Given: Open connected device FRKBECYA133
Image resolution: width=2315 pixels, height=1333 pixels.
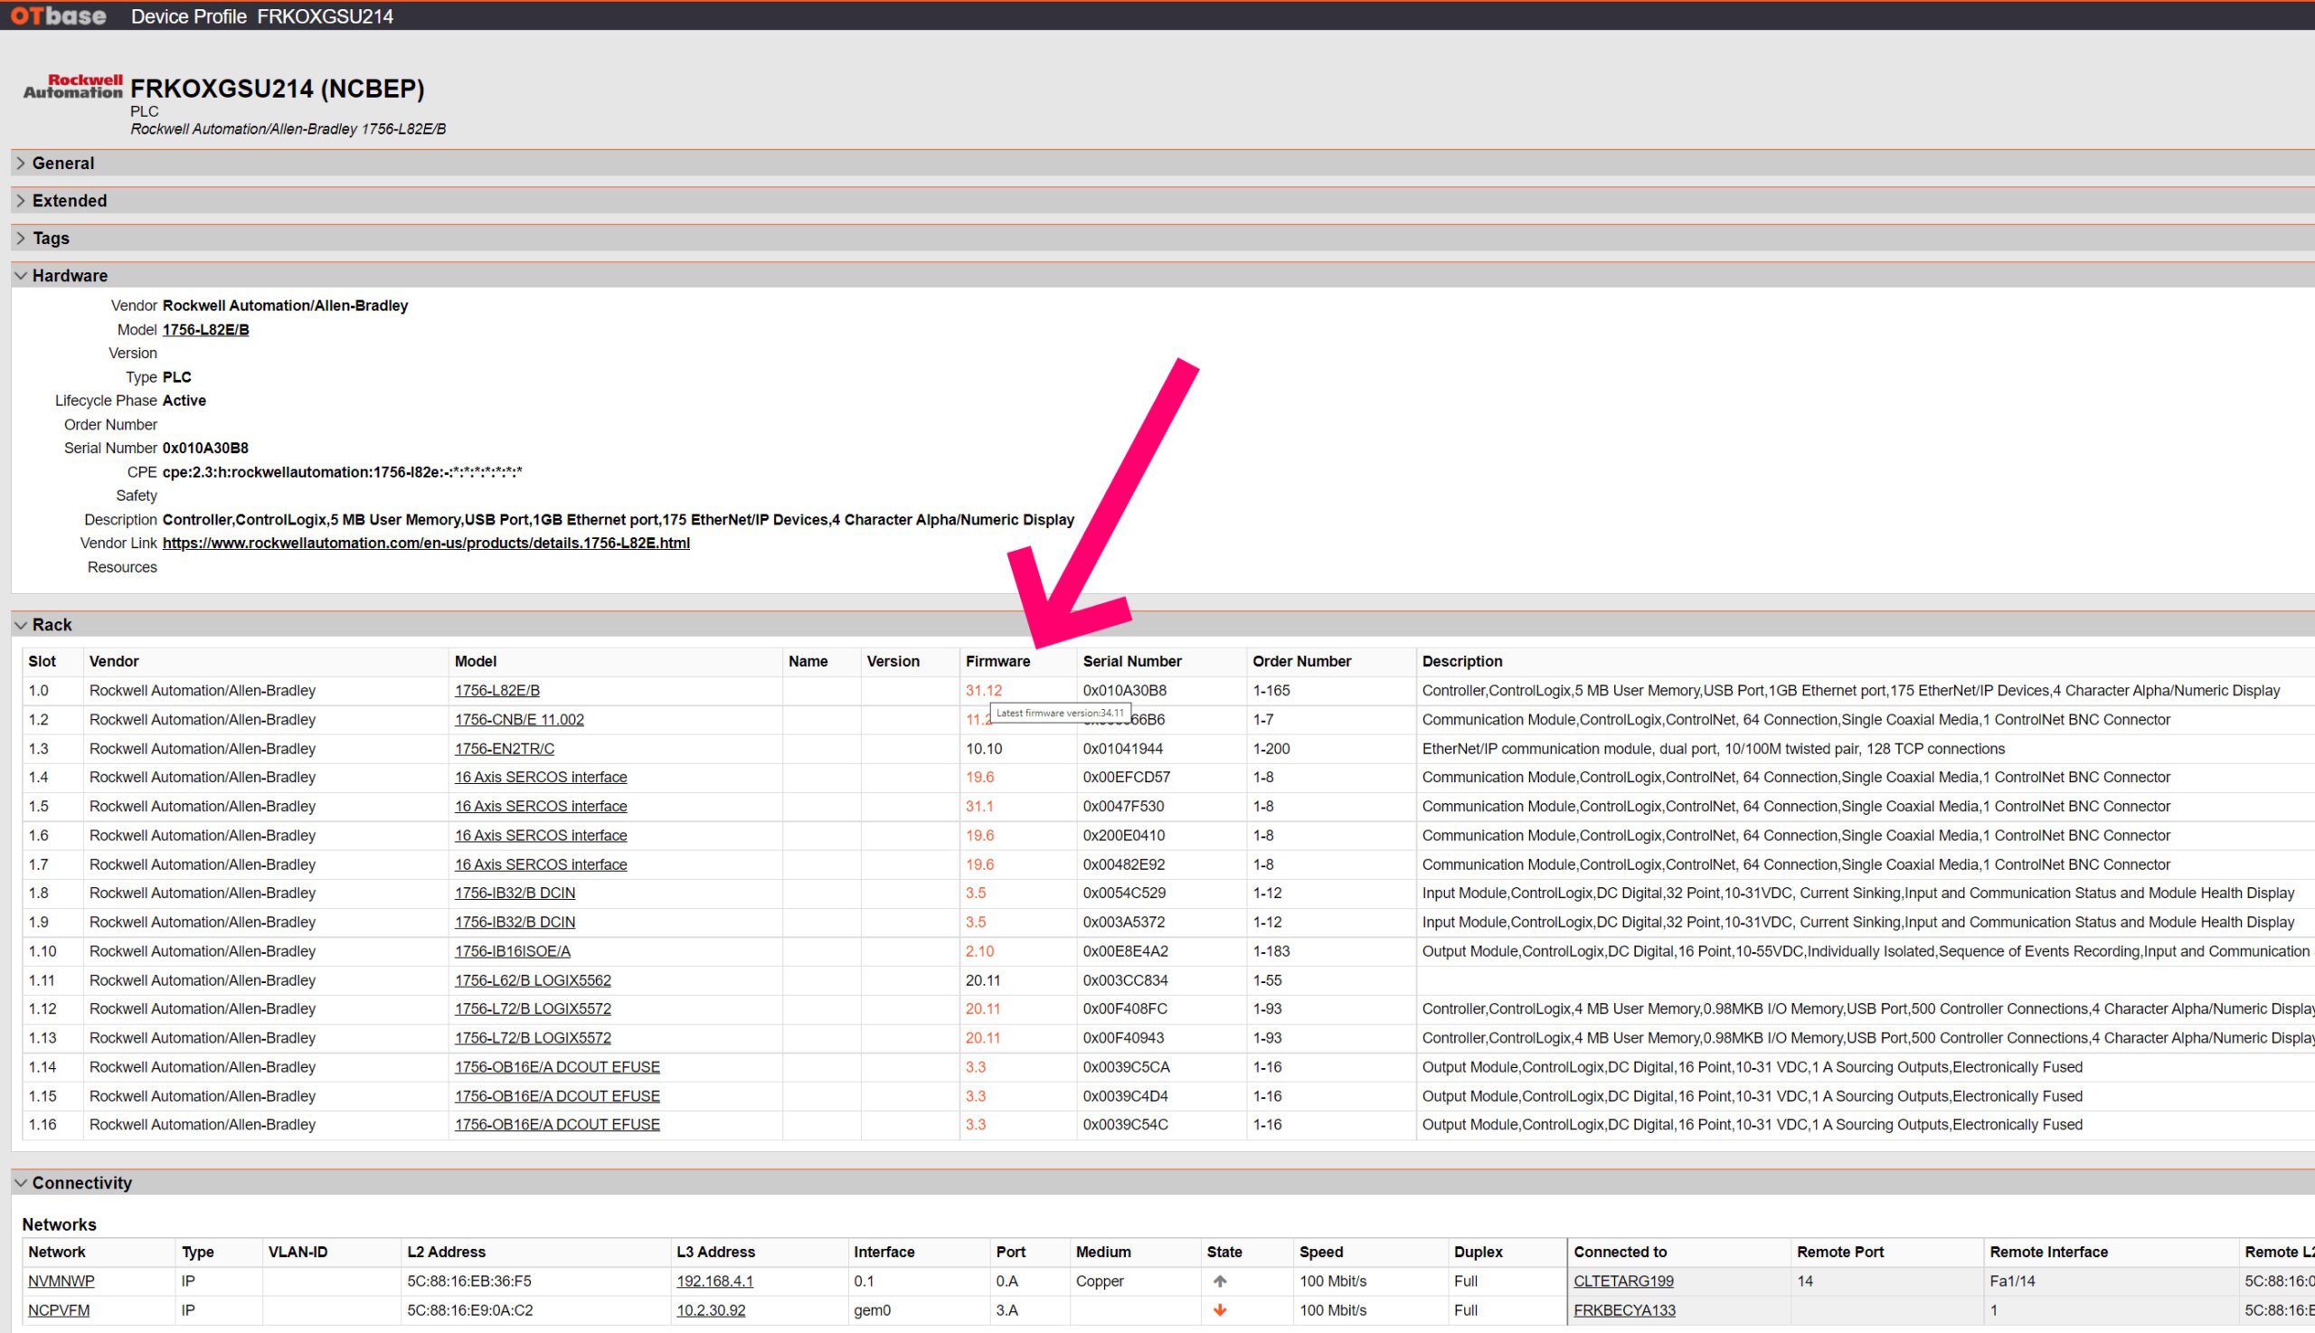Looking at the screenshot, I should coord(1625,1310).
